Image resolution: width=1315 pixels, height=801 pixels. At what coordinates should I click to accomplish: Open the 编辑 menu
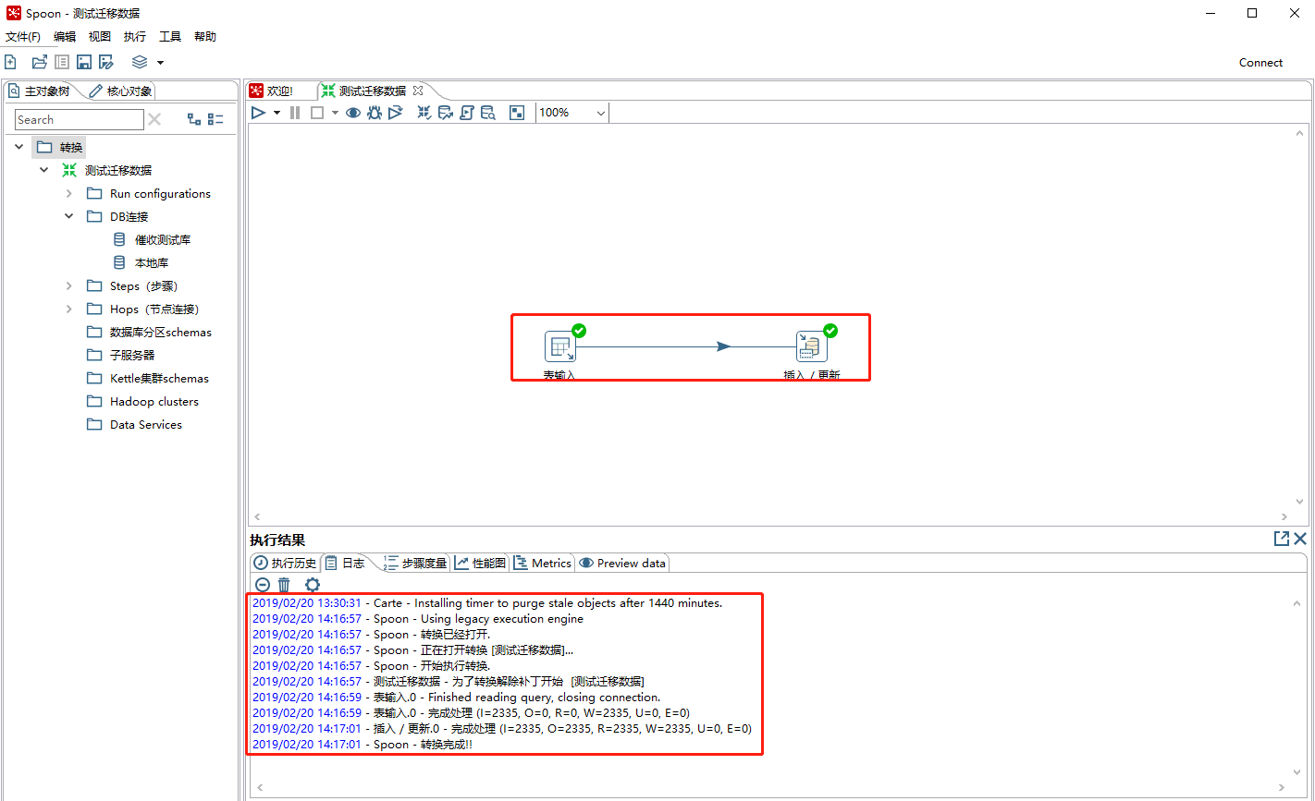[x=65, y=37]
